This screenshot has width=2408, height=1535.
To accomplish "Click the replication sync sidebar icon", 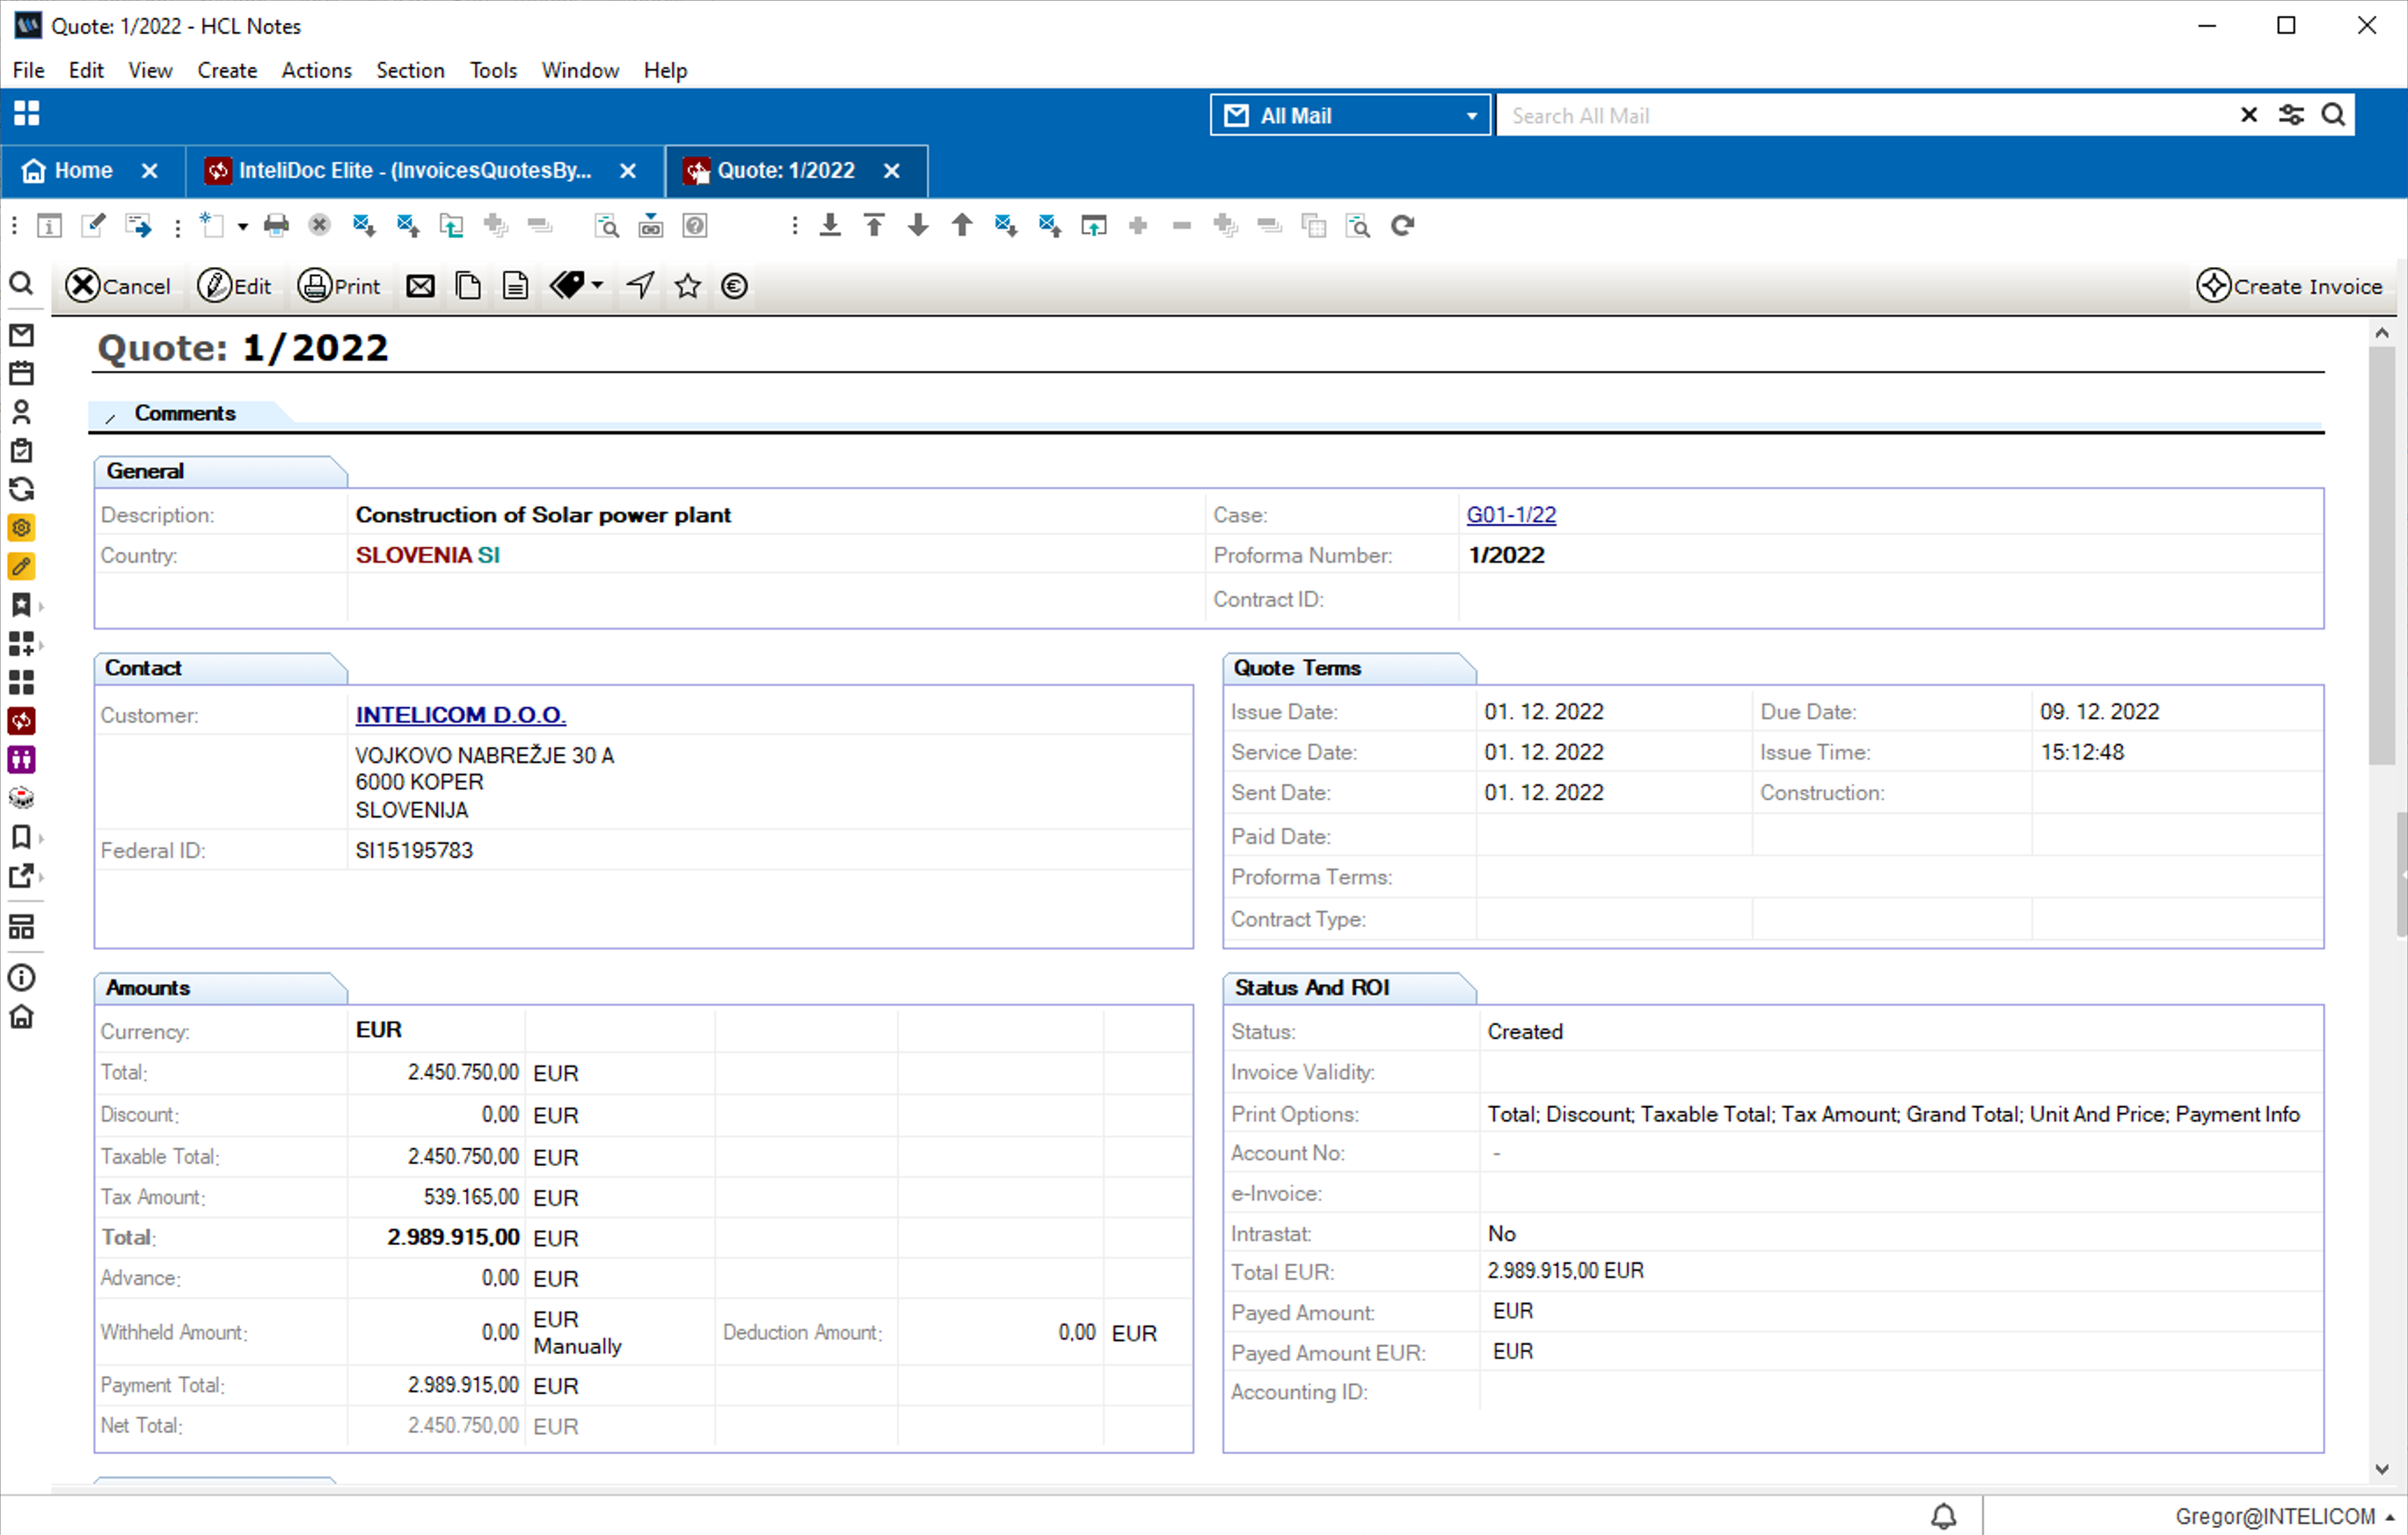I will point(21,490).
